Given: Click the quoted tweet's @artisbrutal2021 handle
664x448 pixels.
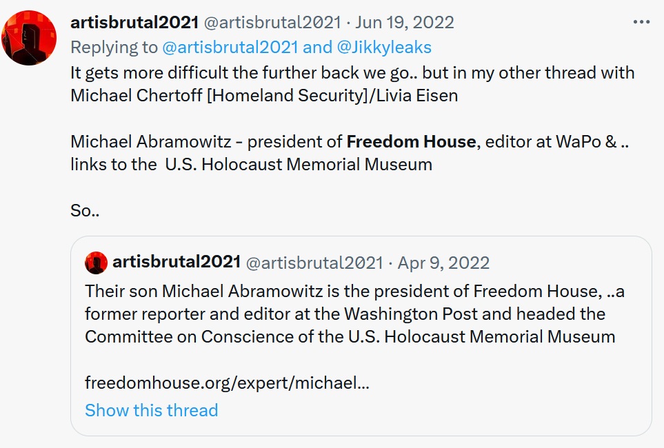Looking at the screenshot, I should [314, 263].
